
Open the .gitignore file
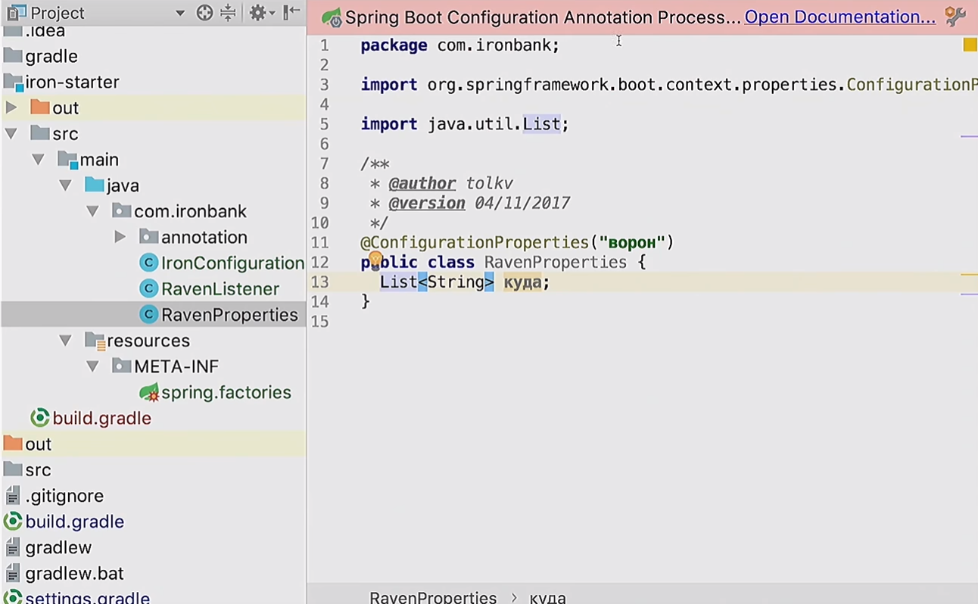tap(64, 497)
